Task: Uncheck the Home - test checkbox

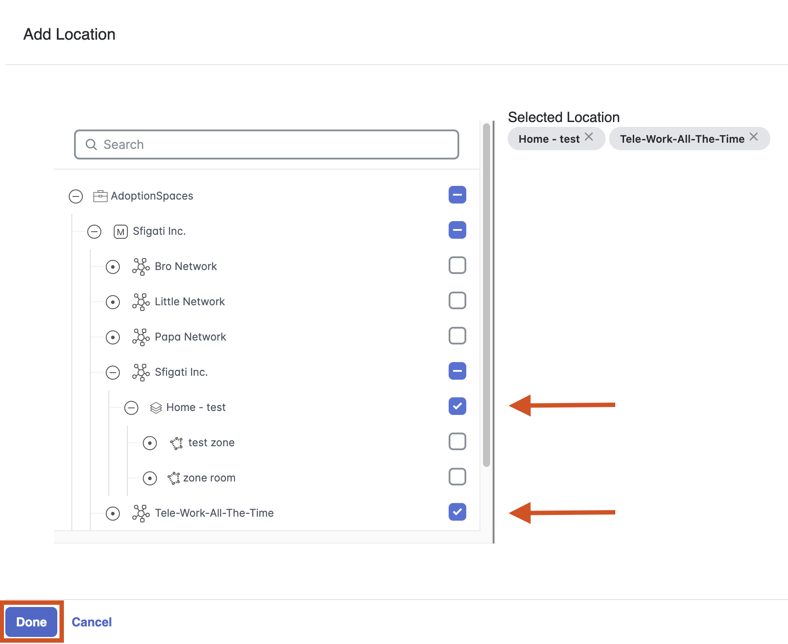Action: [x=457, y=407]
